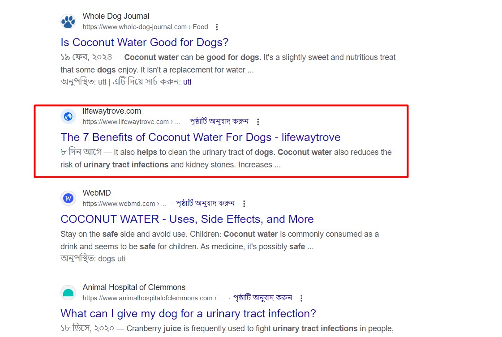Screen dimensions: 502x337
Task: Click the Whole Dog Journal paw favicon
Action: click(68, 21)
